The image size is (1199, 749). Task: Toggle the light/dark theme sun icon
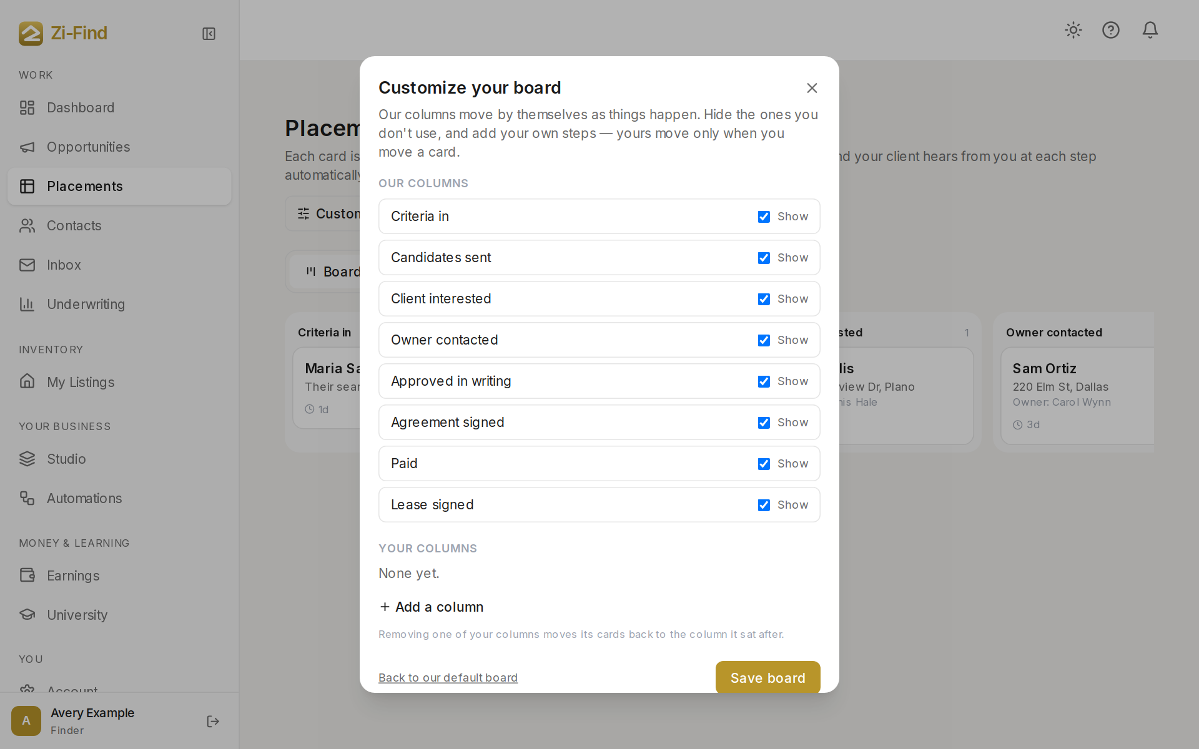[1073, 30]
